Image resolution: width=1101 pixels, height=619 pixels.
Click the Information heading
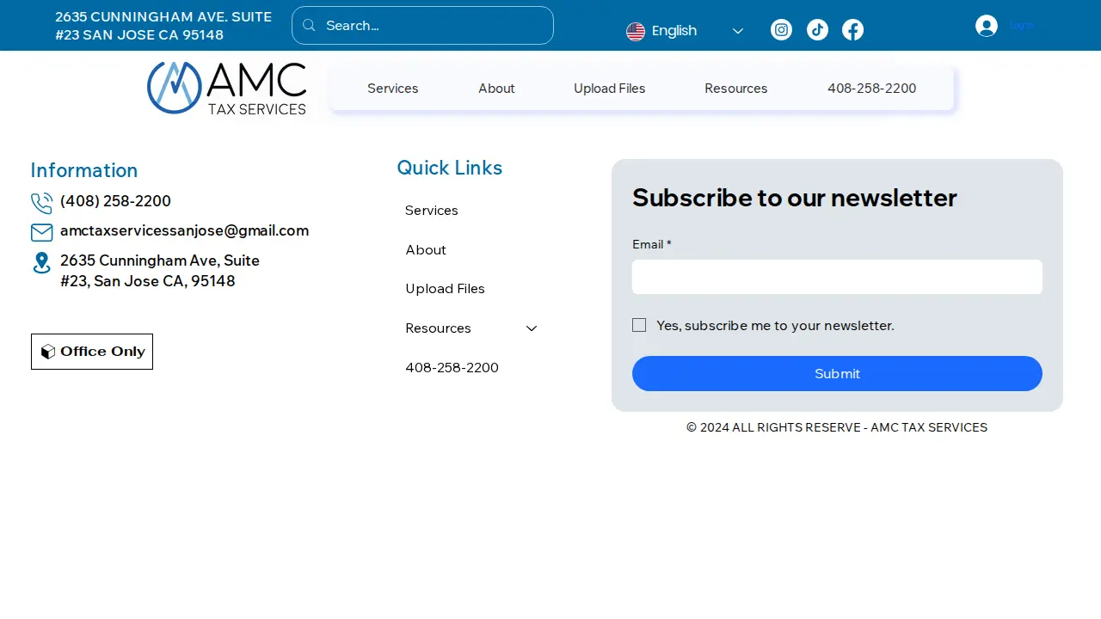click(84, 170)
